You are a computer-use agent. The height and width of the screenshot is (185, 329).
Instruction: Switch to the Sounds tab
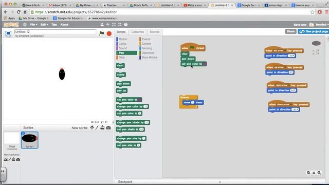[x=155, y=32]
